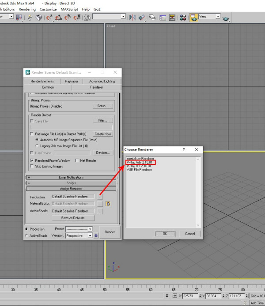
Task: Switch to the Raytracer tab
Action: click(72, 81)
